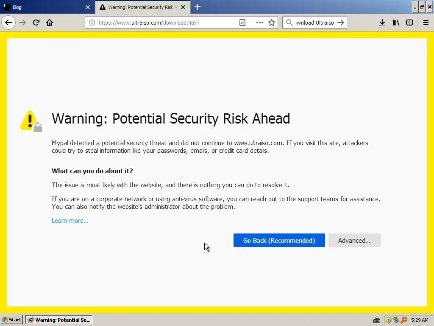Viewport: 434px width, 326px height.
Task: Click the forward navigation arrow
Action: coord(22,22)
